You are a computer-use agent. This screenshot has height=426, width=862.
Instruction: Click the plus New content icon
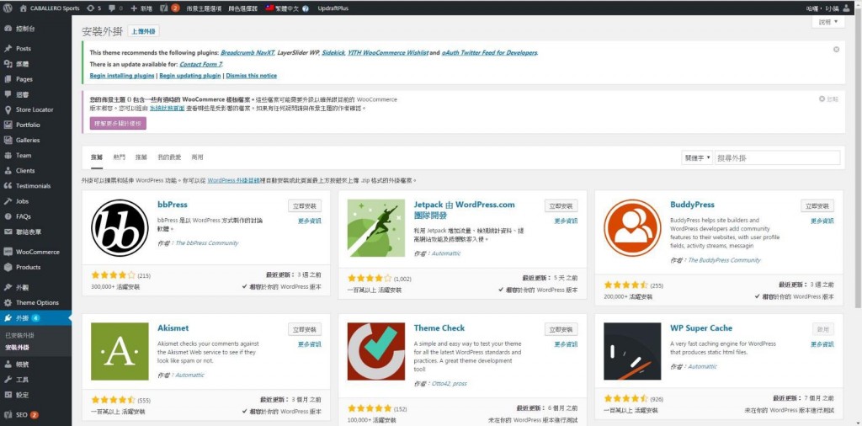click(x=134, y=8)
